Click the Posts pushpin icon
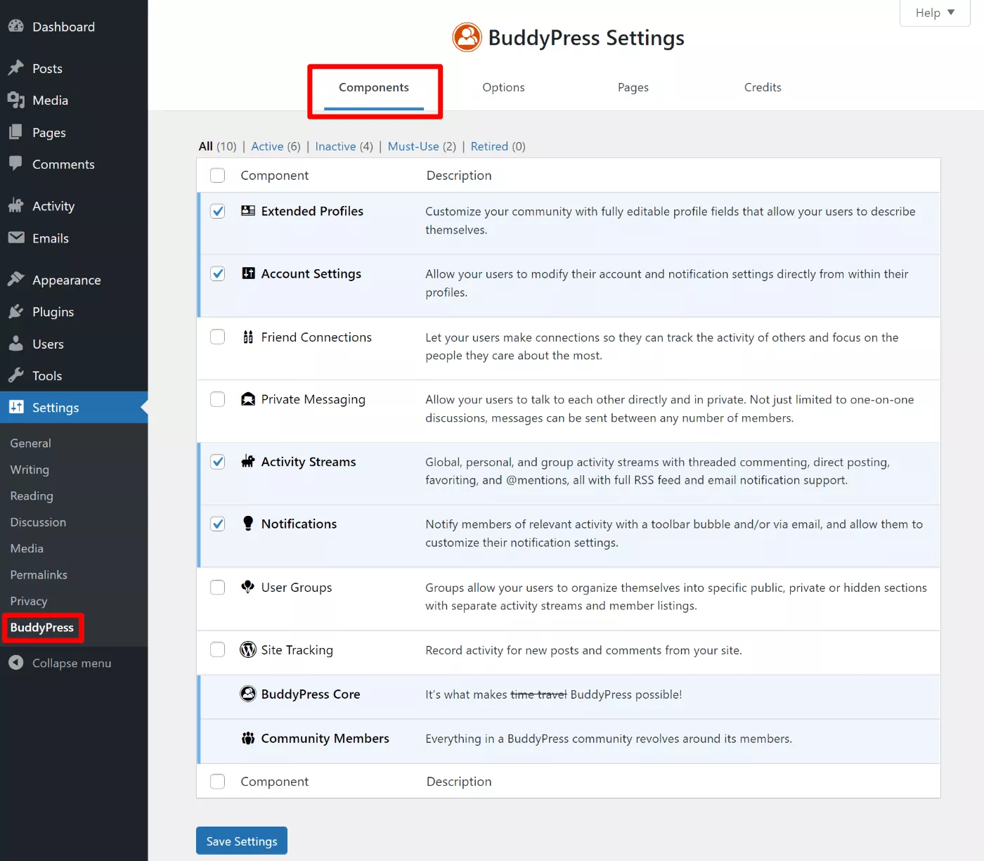The width and height of the screenshot is (984, 861). tap(16, 68)
